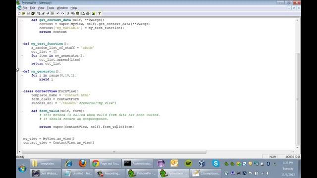Click the Redo arrow icon
This screenshot has height=178, width=317.
point(63,13)
